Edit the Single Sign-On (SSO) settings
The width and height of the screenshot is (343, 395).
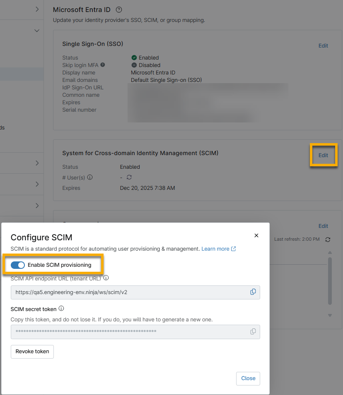[x=323, y=46]
